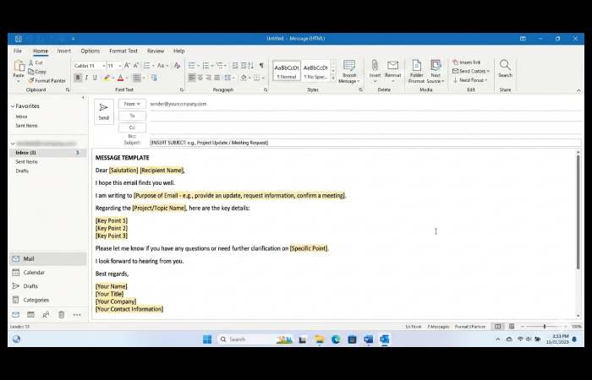Adjust the zoom slider in the status bar
The image size is (592, 380).
click(544, 327)
